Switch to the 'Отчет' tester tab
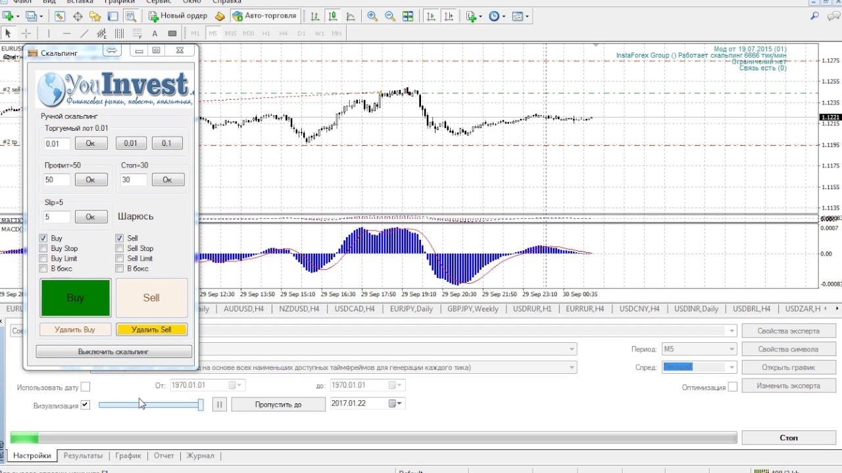 coord(164,455)
